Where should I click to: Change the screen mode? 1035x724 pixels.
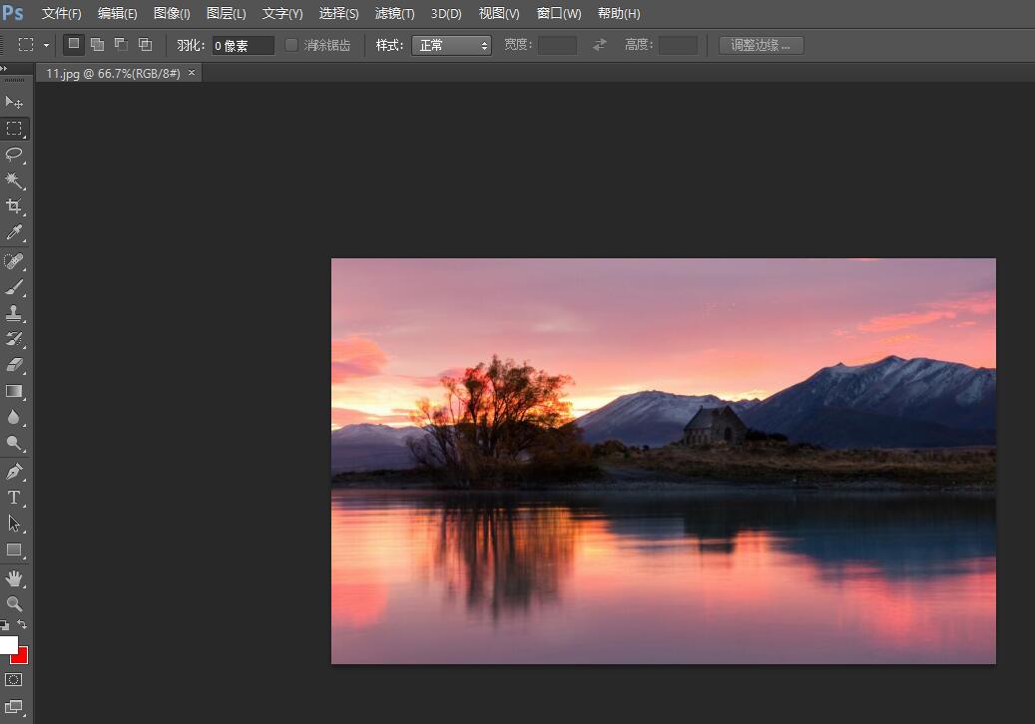(x=14, y=707)
